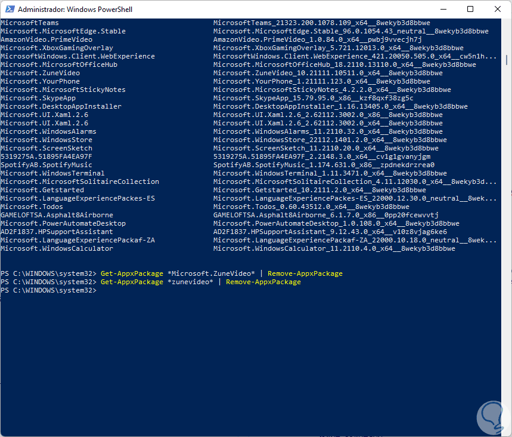The height and width of the screenshot is (437, 512).
Task: Click SpotifyAB.SpotifyMusic name
Action: (x=46, y=165)
